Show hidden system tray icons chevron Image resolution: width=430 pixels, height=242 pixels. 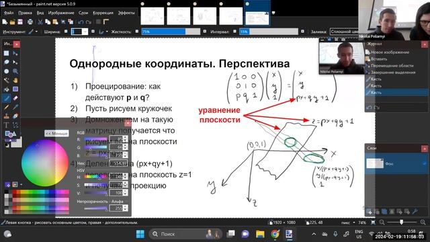tap(314, 234)
